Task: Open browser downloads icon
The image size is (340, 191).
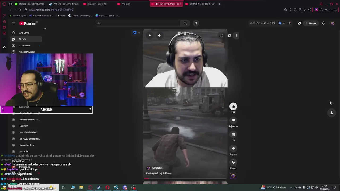Action: click(x=331, y=10)
